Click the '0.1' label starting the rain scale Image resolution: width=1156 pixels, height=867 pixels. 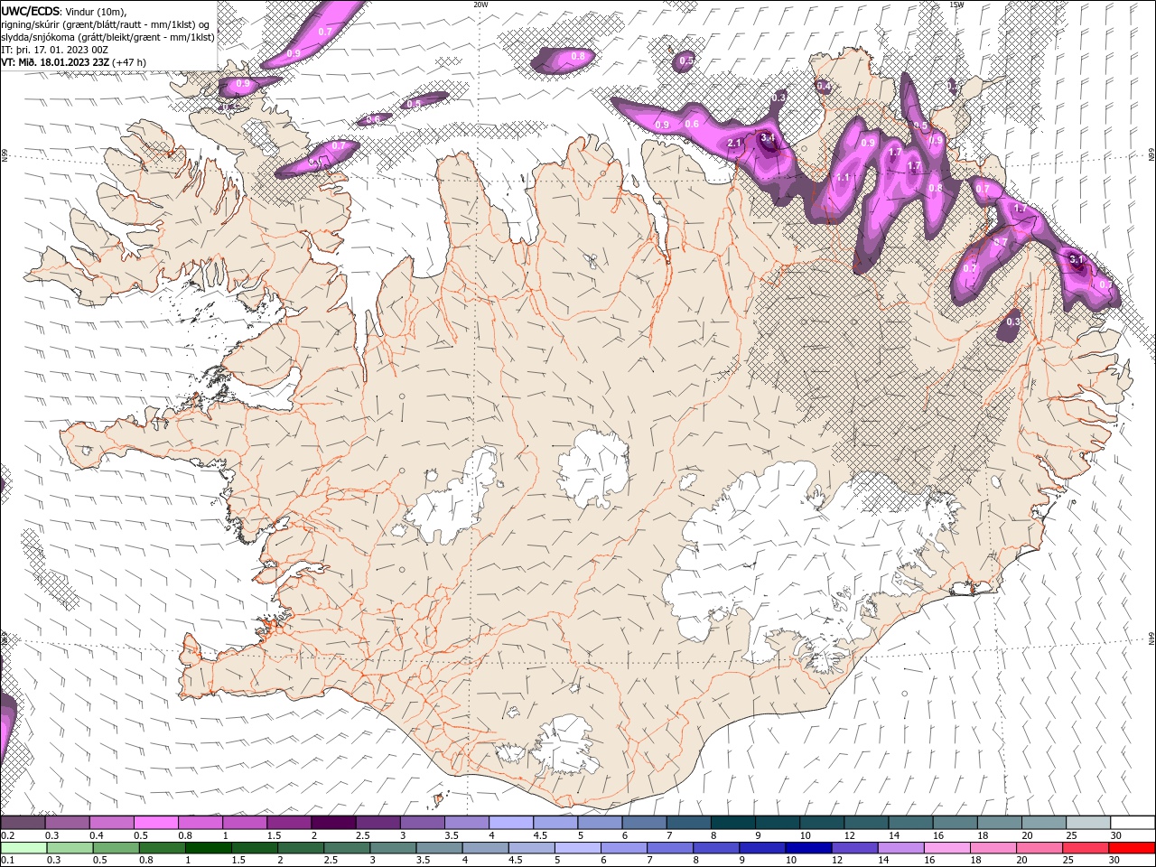pyautogui.click(x=7, y=860)
